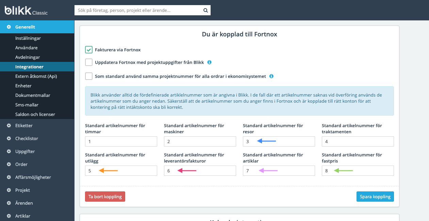Click the gear icon beside Etiketter
This screenshot has width=429, height=221.
(9, 125)
